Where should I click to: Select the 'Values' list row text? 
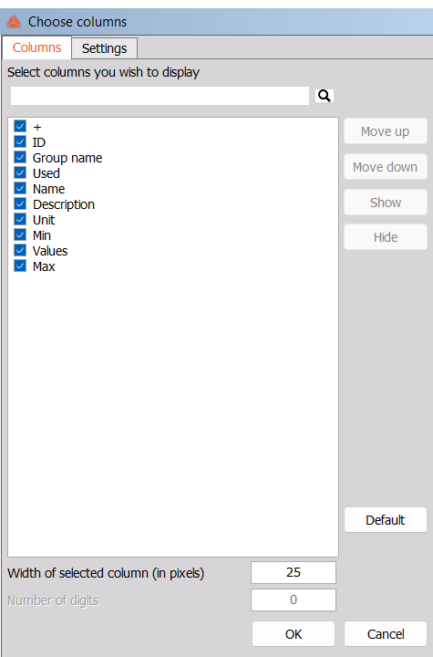pos(50,251)
